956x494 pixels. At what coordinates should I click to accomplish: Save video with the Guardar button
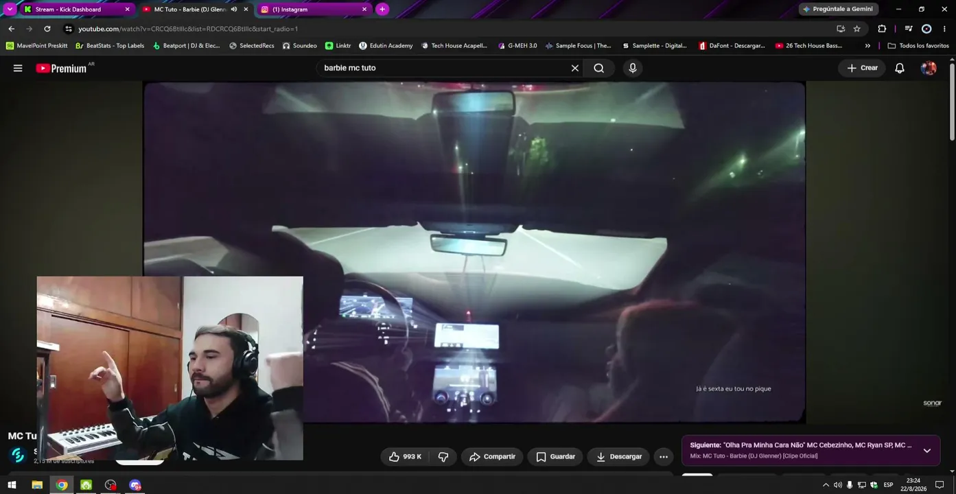(x=555, y=457)
